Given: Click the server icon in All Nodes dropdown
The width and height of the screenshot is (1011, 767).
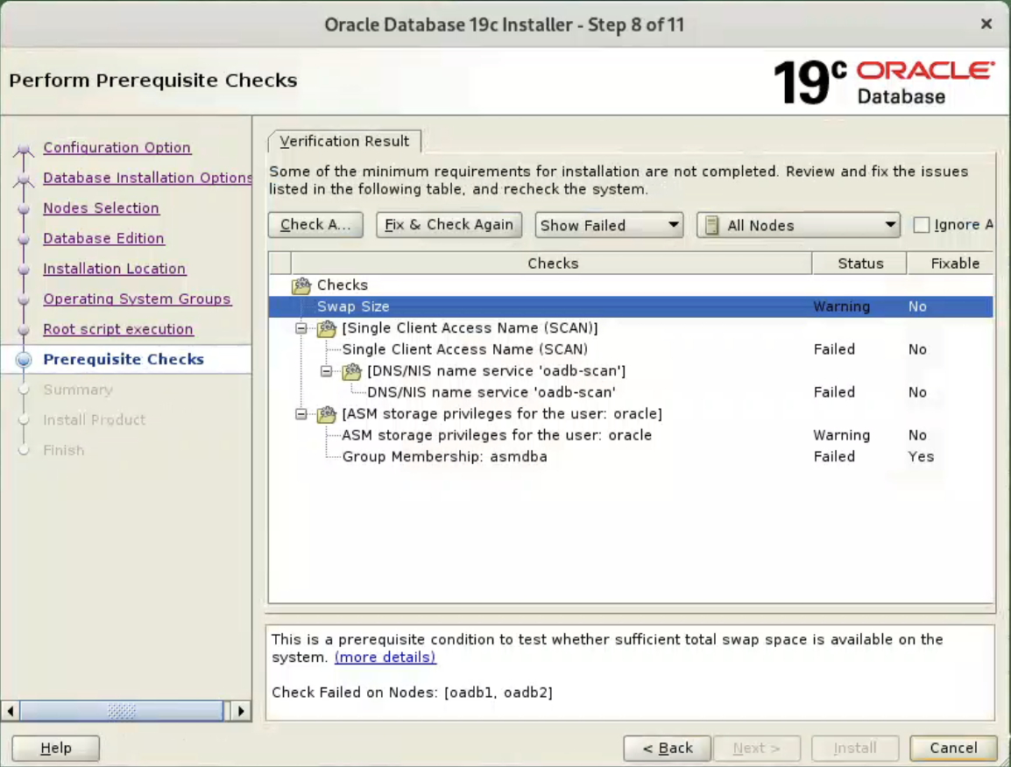Looking at the screenshot, I should point(712,226).
